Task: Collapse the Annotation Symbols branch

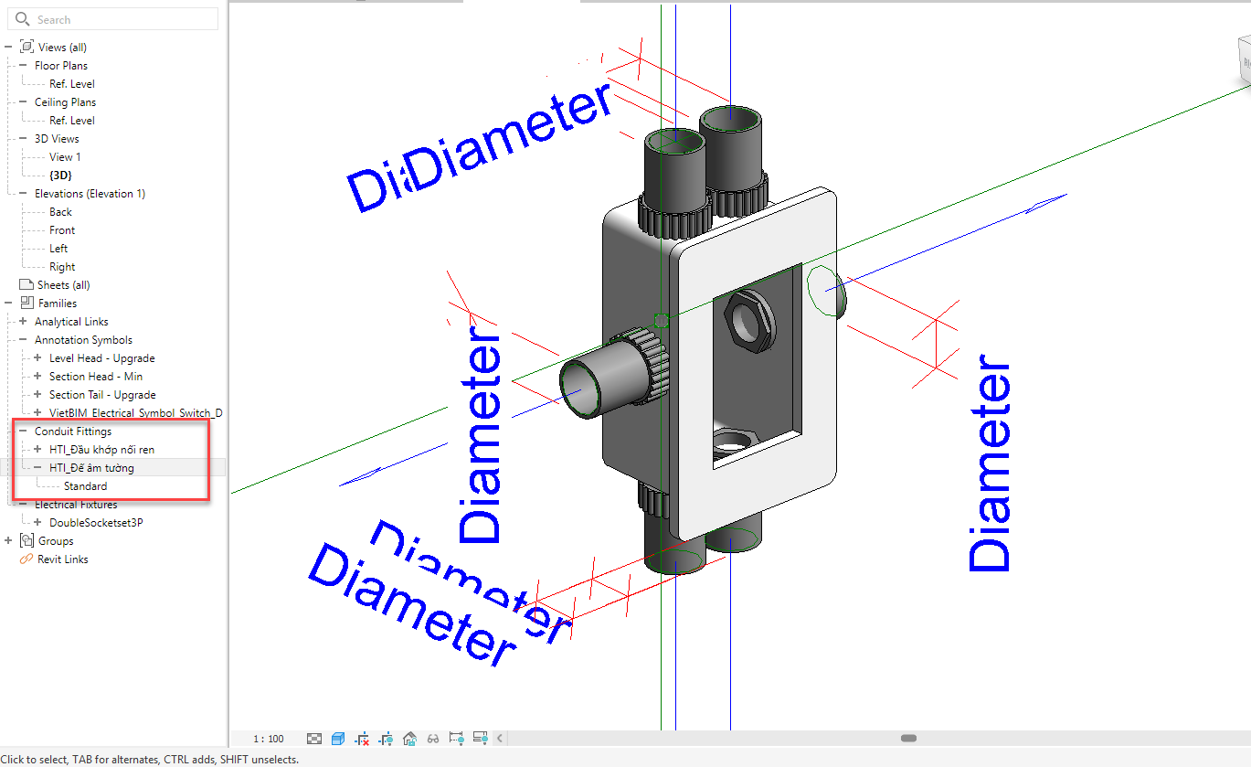Action: click(23, 339)
